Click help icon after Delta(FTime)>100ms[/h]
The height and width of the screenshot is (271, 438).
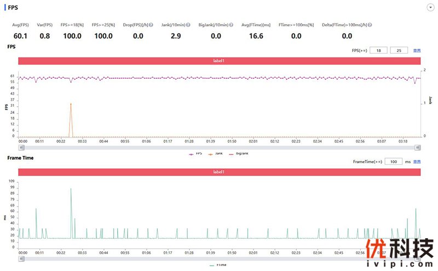click(x=371, y=25)
